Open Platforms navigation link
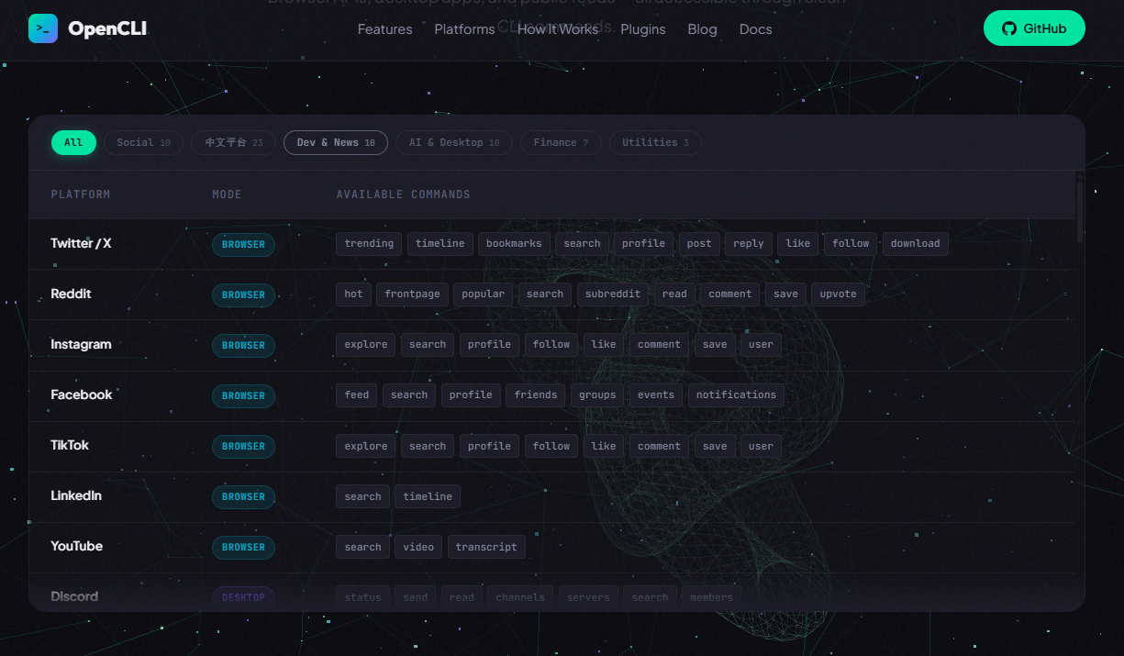Screen dimensions: 1124x656 pos(464,29)
